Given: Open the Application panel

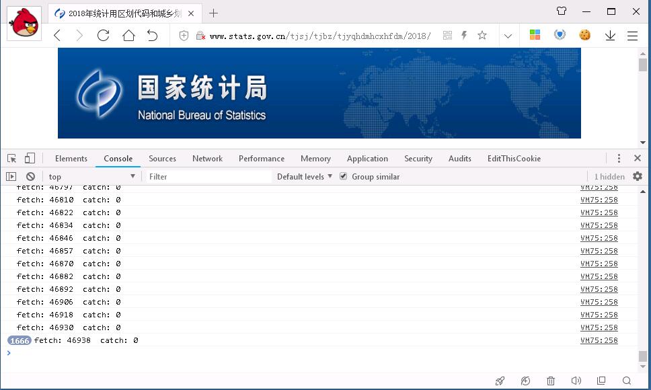Looking at the screenshot, I should 367,159.
